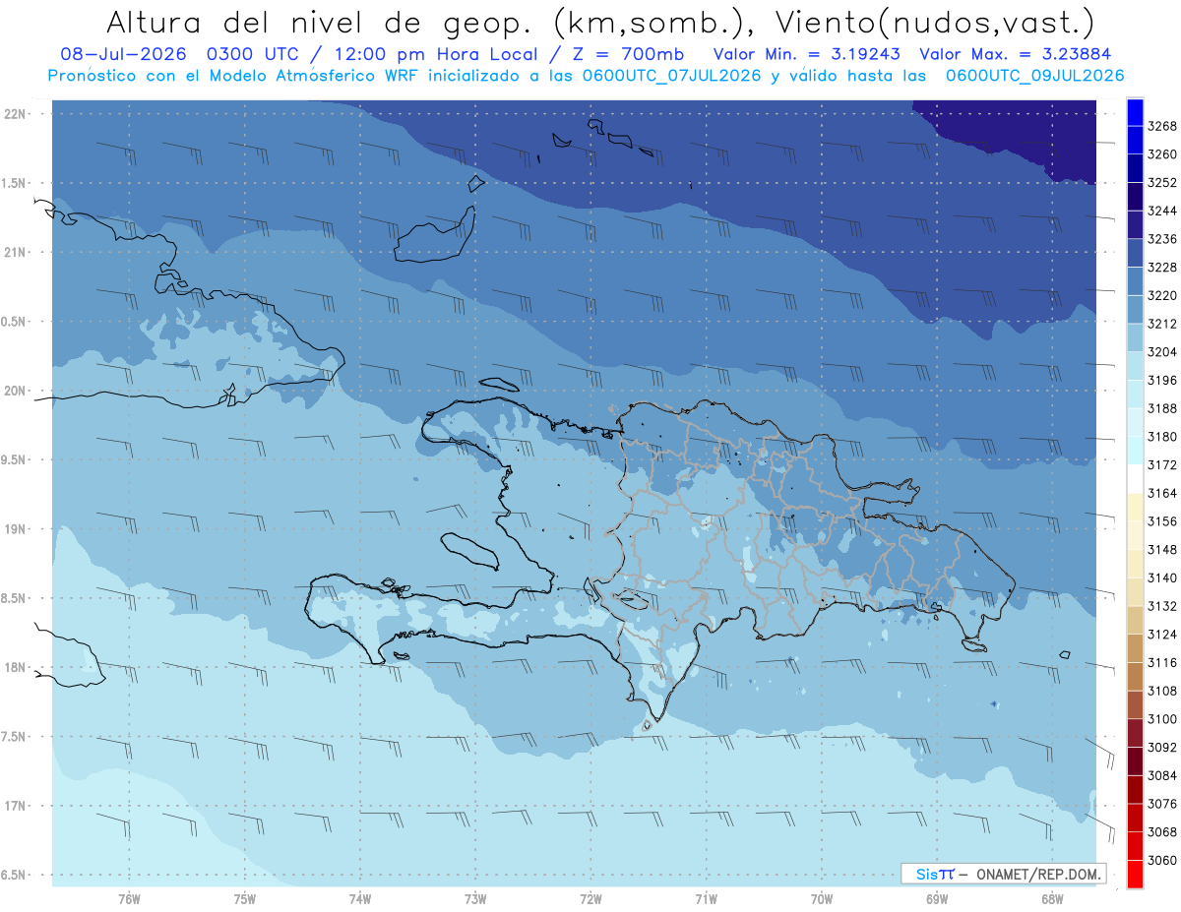The width and height of the screenshot is (1181, 912).
Task: Select the legend swatch between 3164 and 3156
Action: click(1134, 508)
